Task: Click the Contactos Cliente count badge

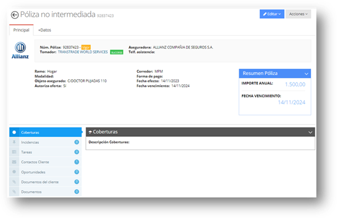Action: click(x=77, y=162)
